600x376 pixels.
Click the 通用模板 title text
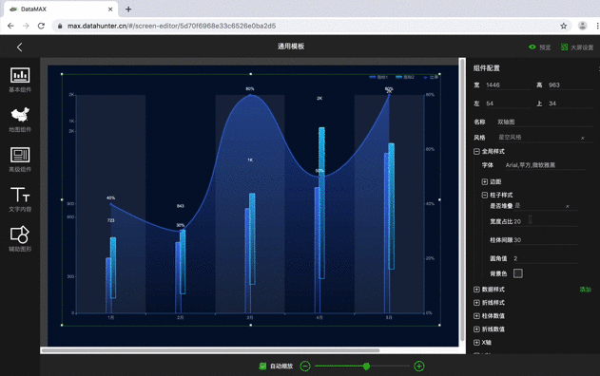coord(291,47)
